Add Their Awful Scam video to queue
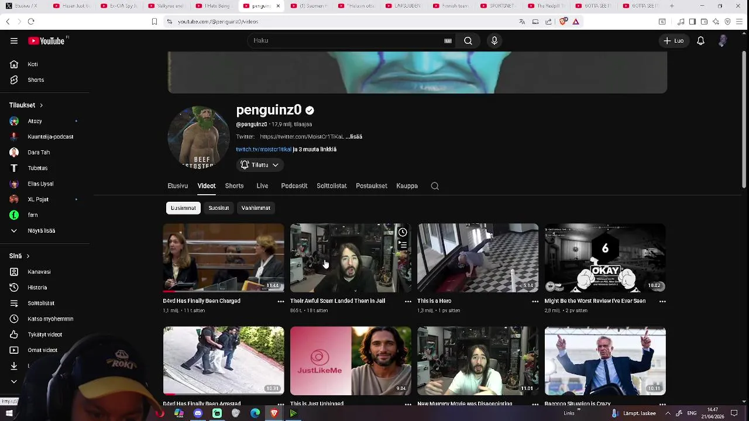This screenshot has width=749, height=421. [403, 245]
